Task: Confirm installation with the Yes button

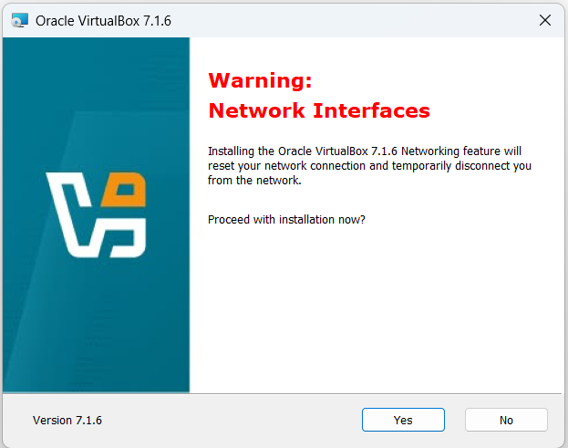Action: [403, 420]
